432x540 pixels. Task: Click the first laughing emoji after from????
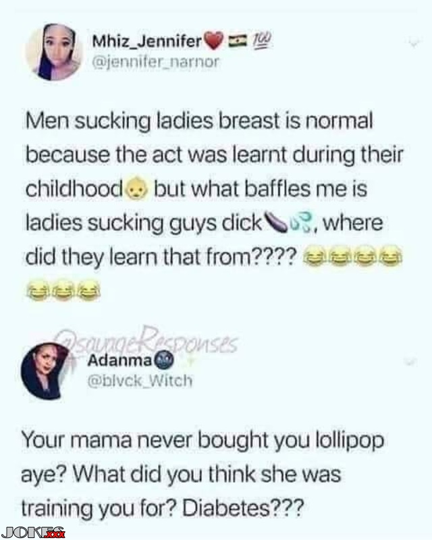tap(314, 256)
